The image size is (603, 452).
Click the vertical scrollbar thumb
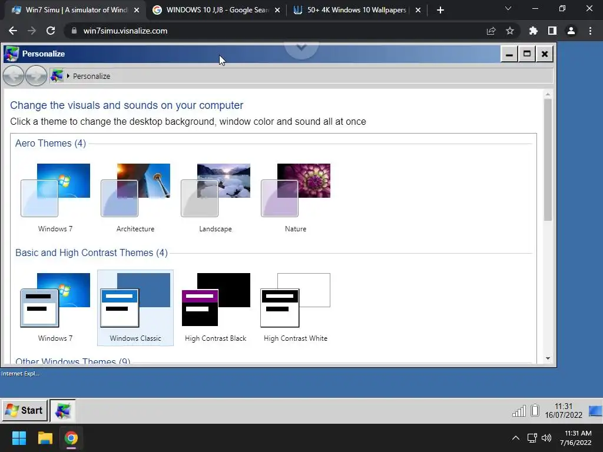(548, 160)
